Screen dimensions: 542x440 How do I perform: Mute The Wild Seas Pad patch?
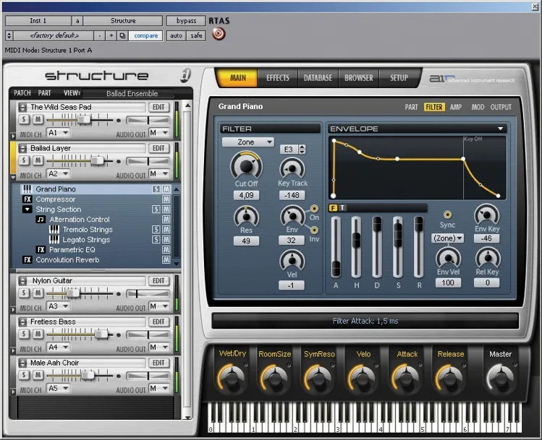pos(38,120)
